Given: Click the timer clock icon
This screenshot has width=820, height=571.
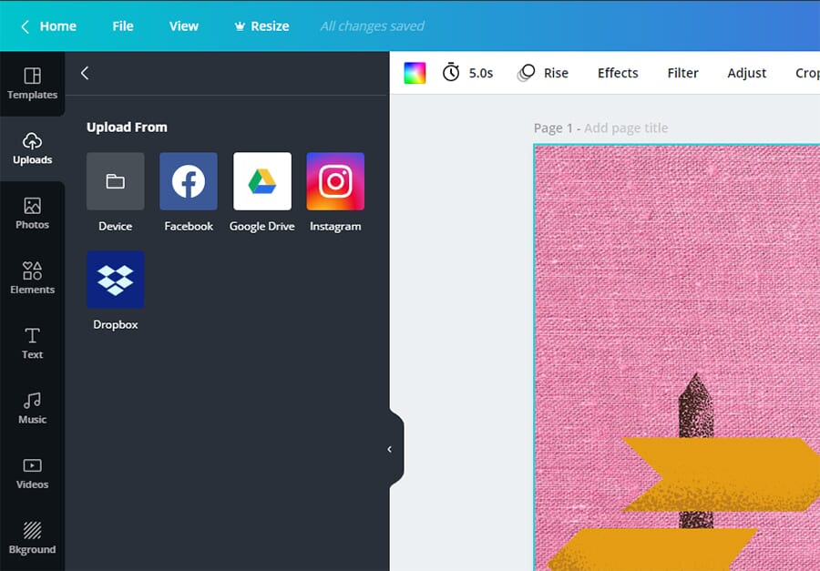Looking at the screenshot, I should [x=451, y=73].
